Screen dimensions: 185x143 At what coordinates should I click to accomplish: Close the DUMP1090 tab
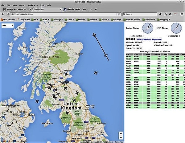[61, 9]
